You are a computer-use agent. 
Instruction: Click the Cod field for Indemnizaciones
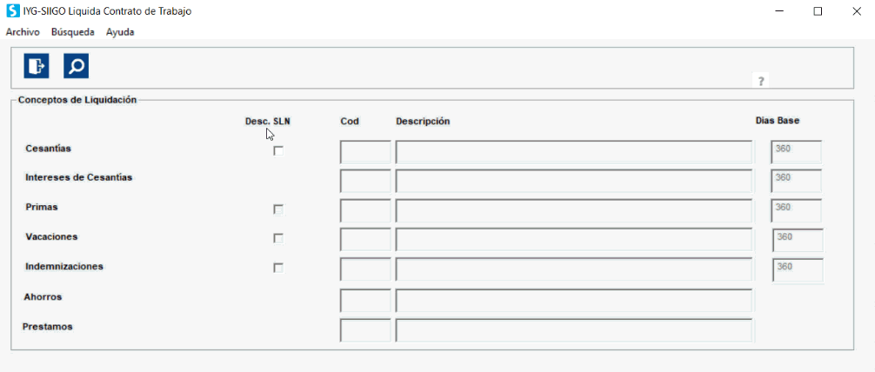(x=365, y=269)
